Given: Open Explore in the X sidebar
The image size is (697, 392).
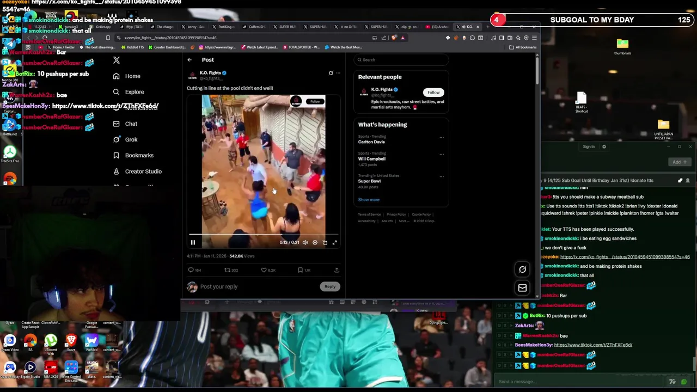Looking at the screenshot, I should [129, 92].
